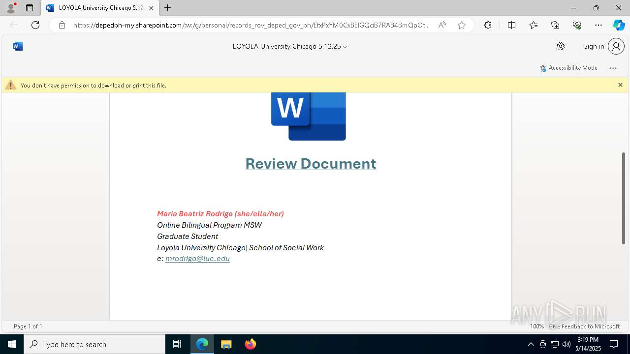
Task: Open the clock and calendar
Action: point(588,344)
